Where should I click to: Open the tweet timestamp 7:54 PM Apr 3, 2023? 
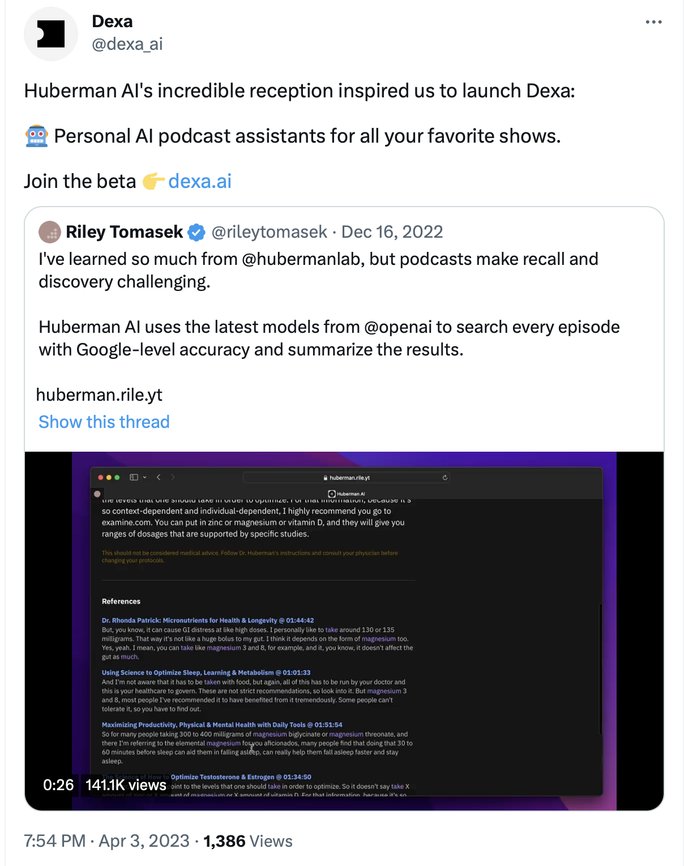coord(106,841)
